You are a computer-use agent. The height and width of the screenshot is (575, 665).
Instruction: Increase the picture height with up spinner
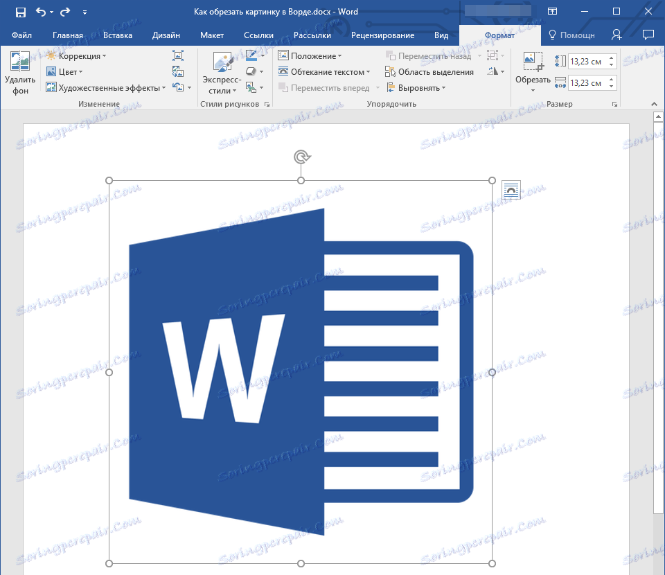(x=611, y=58)
